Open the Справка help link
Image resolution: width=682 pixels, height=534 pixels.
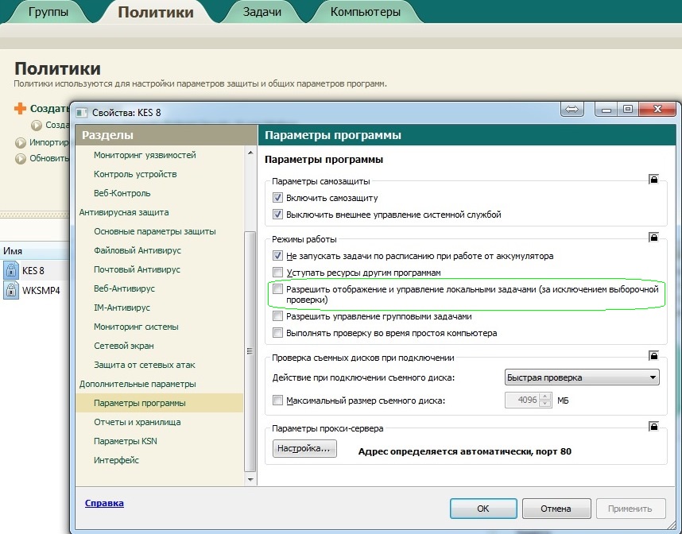point(104,503)
